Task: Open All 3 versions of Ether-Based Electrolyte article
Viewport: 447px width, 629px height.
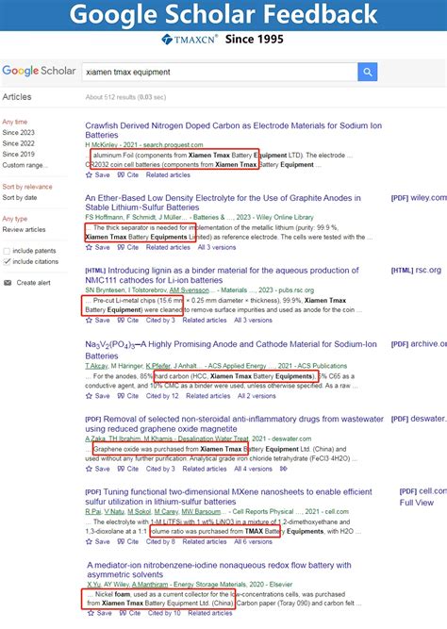Action: click(217, 247)
